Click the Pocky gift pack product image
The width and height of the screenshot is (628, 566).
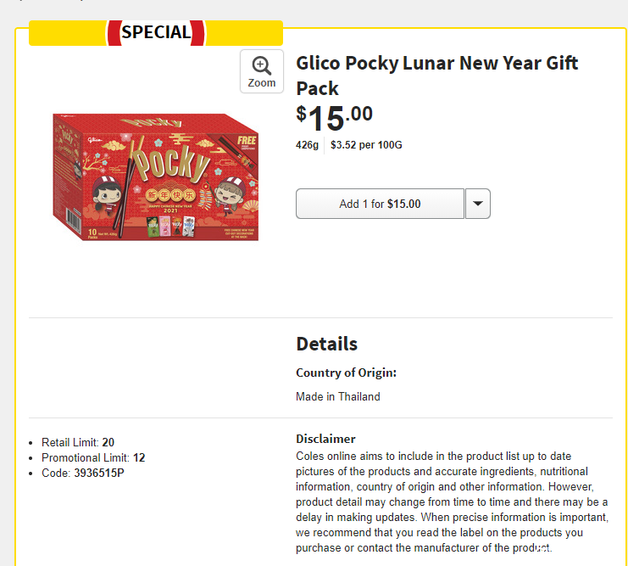point(156,177)
